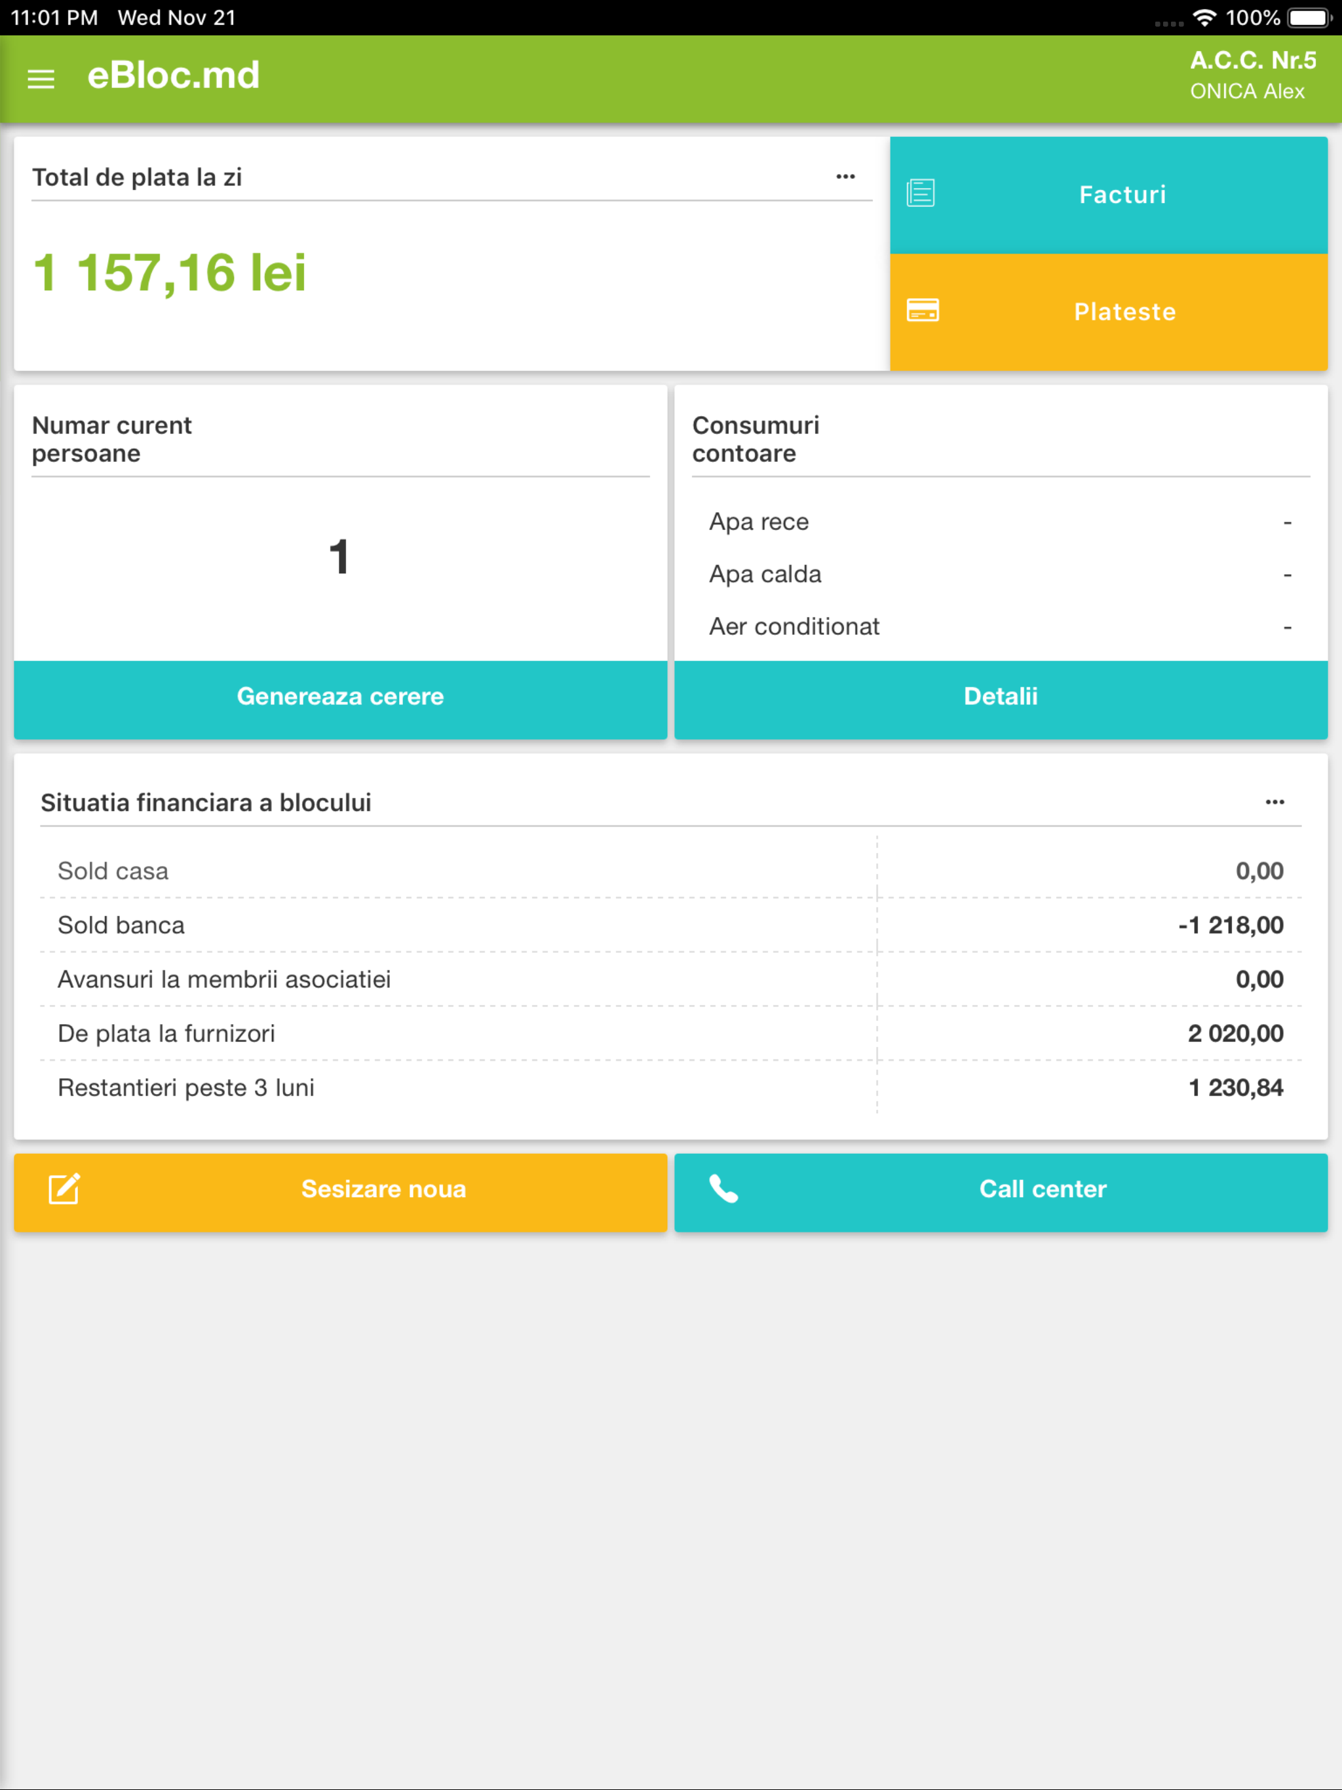The height and width of the screenshot is (1790, 1342).
Task: Click the -1 218,00 value
Action: coord(1231,925)
